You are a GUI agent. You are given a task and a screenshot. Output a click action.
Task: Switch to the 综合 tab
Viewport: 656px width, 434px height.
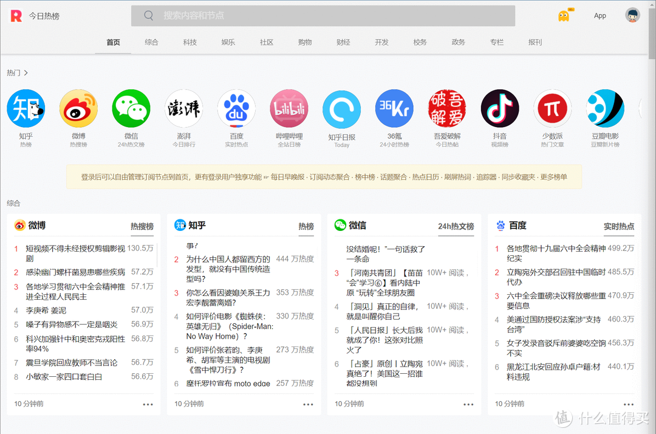coord(151,43)
